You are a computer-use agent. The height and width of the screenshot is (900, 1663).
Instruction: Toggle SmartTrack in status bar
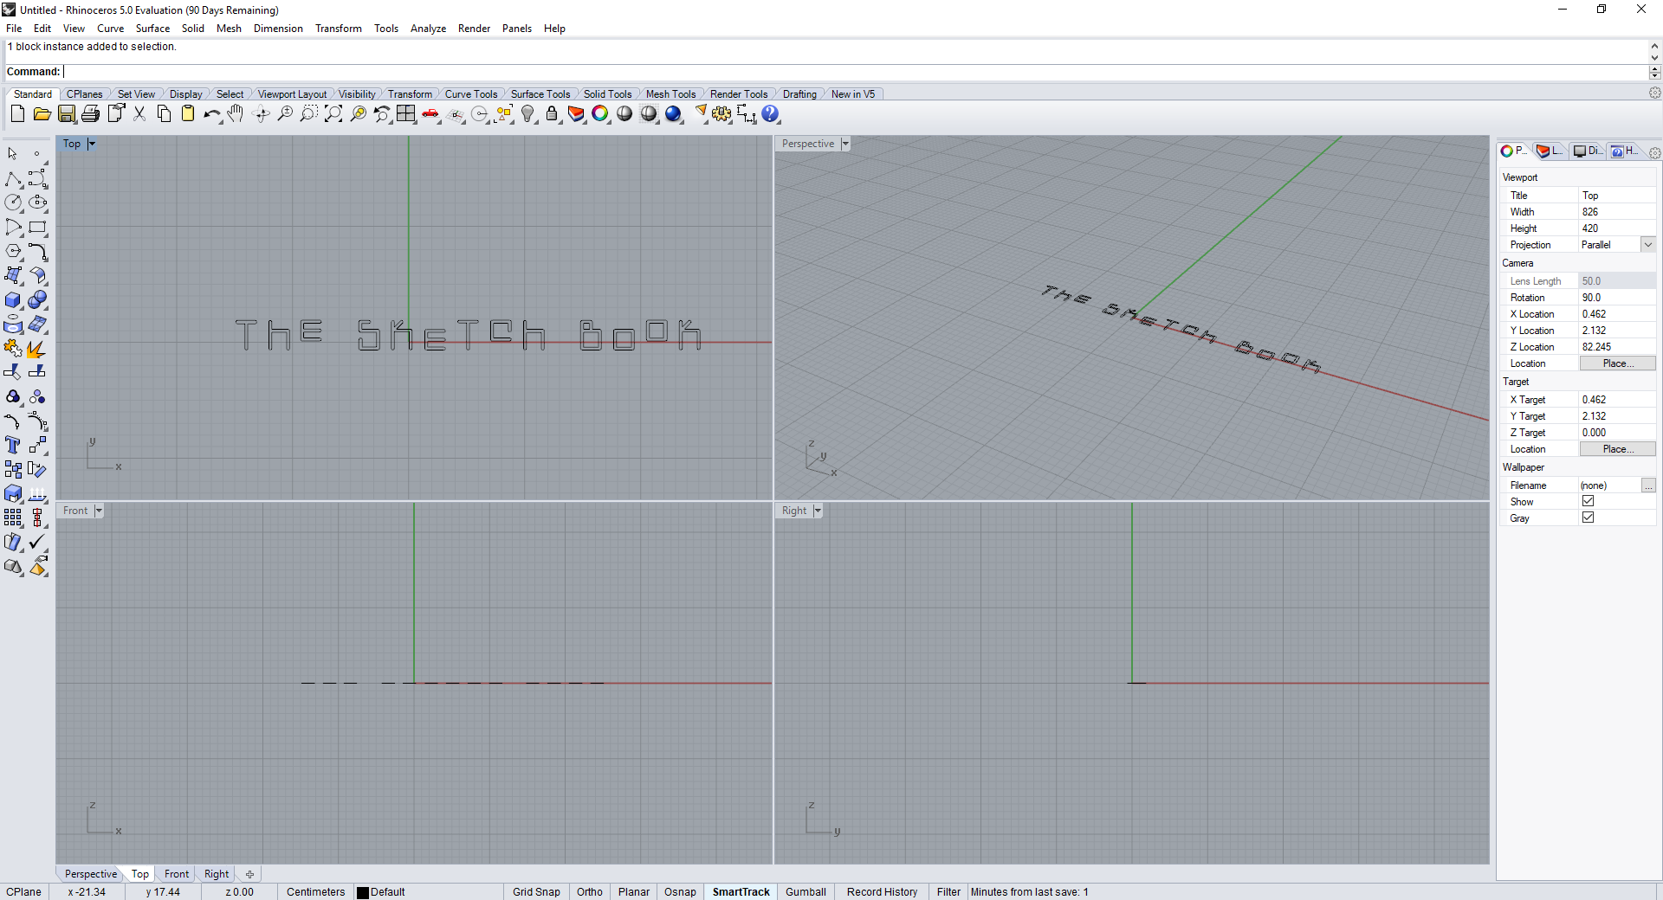pos(741,892)
